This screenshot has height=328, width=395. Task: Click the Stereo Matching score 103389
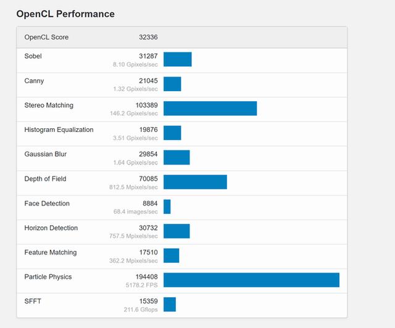click(147, 105)
